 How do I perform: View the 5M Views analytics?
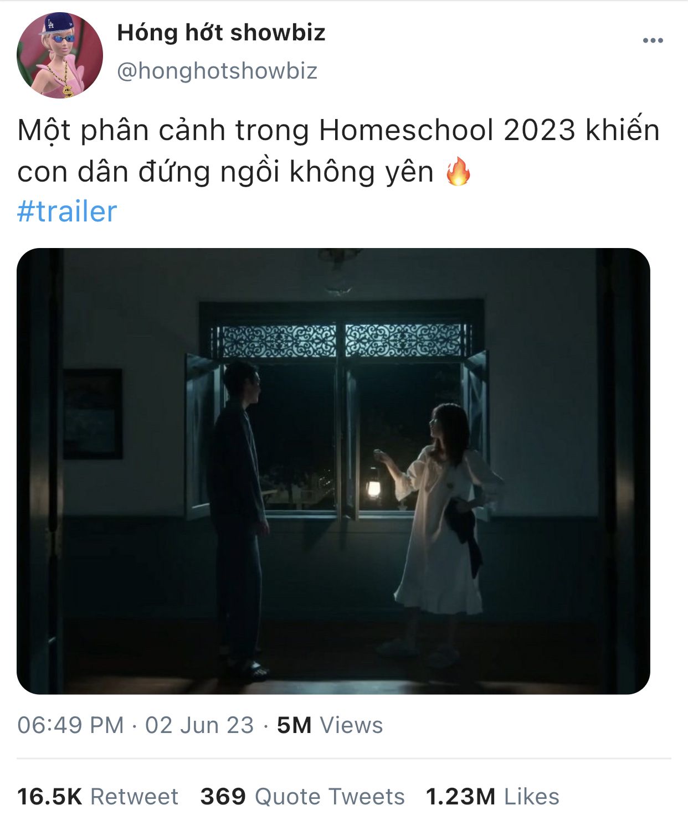tap(330, 725)
